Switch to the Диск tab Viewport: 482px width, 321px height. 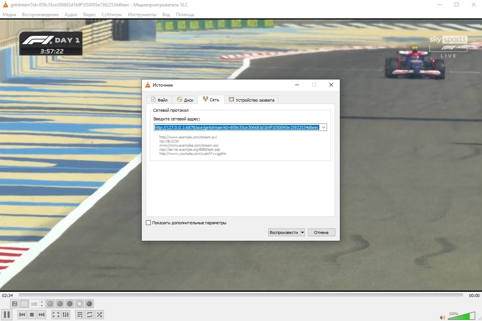coord(185,100)
